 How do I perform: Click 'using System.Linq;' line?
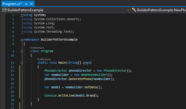(x=39, y=23)
